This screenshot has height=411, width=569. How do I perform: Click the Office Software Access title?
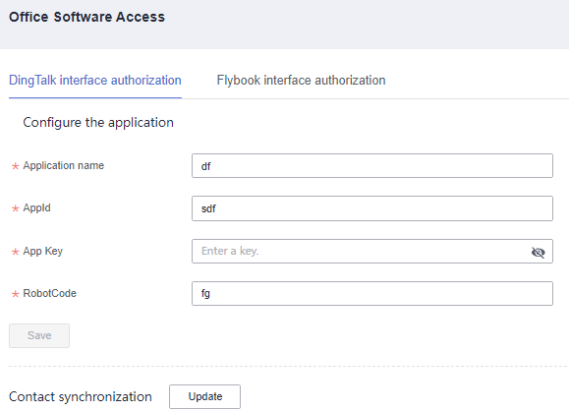(x=86, y=17)
